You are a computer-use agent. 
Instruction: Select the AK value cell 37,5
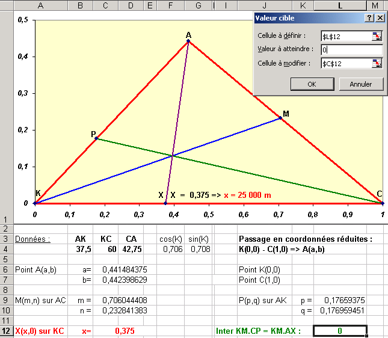point(81,249)
